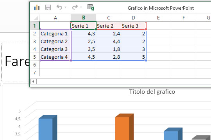Click the Redo arrow icon
This screenshot has width=211, height=140.
point(75,7)
